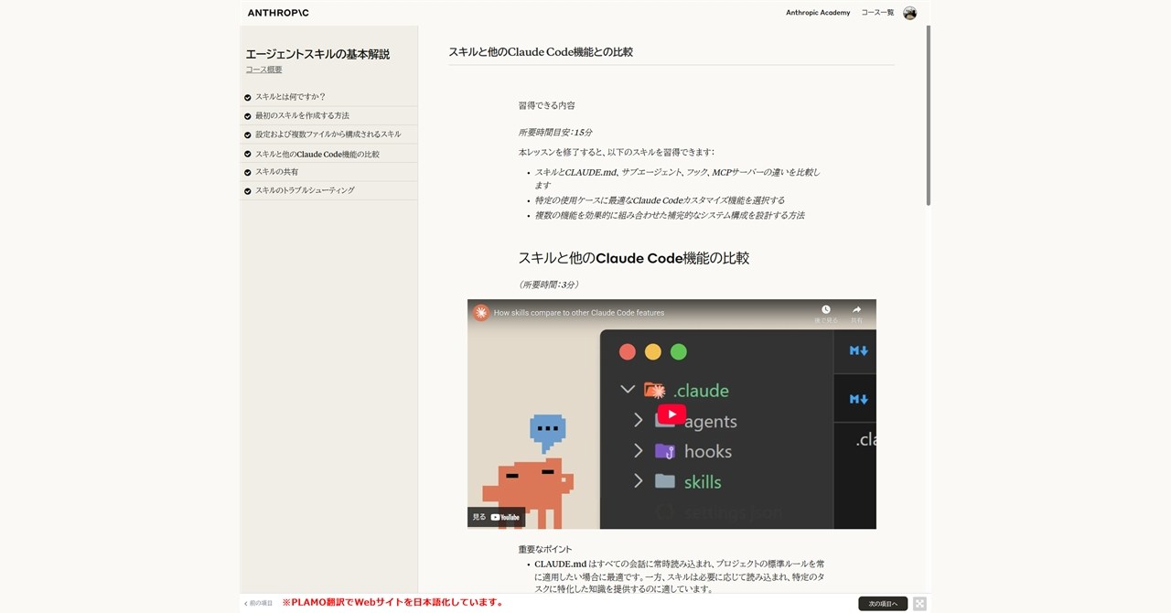Open コース一覧 in the header menu
This screenshot has width=1171, height=613.
[876, 12]
